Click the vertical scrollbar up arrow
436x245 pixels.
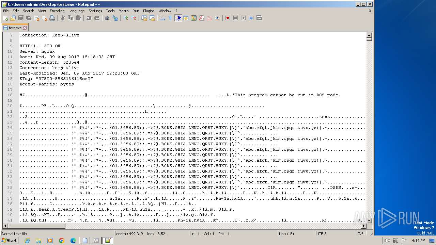click(369, 35)
